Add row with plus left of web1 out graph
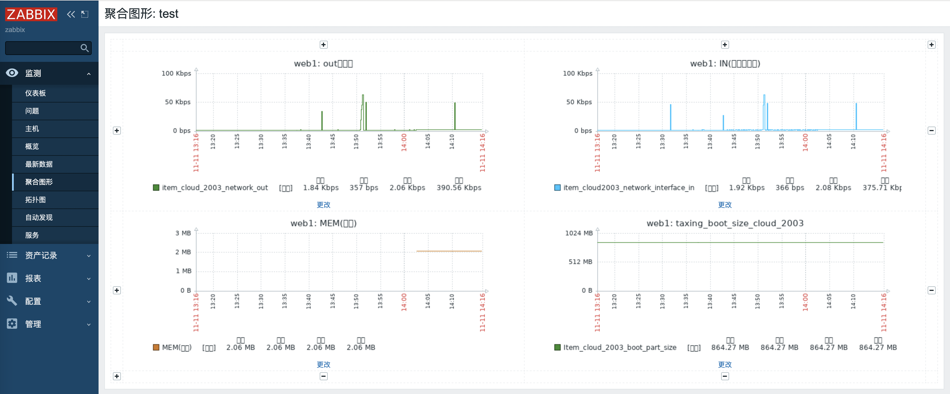Image resolution: width=950 pixels, height=394 pixels. pos(117,131)
